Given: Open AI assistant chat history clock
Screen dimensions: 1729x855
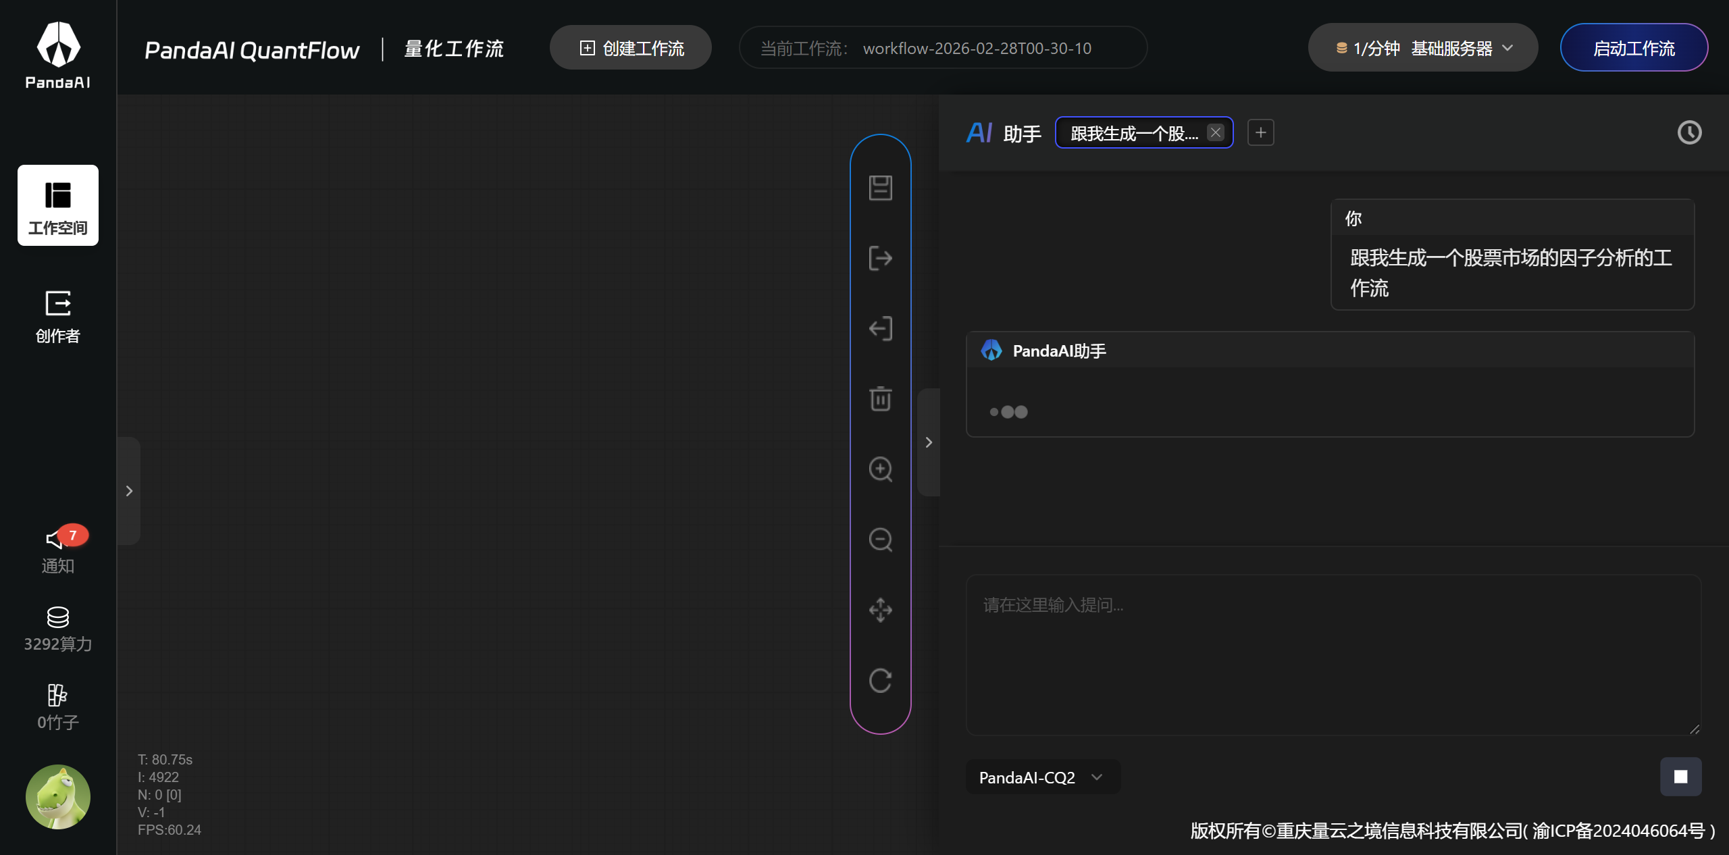Looking at the screenshot, I should [x=1690, y=132].
